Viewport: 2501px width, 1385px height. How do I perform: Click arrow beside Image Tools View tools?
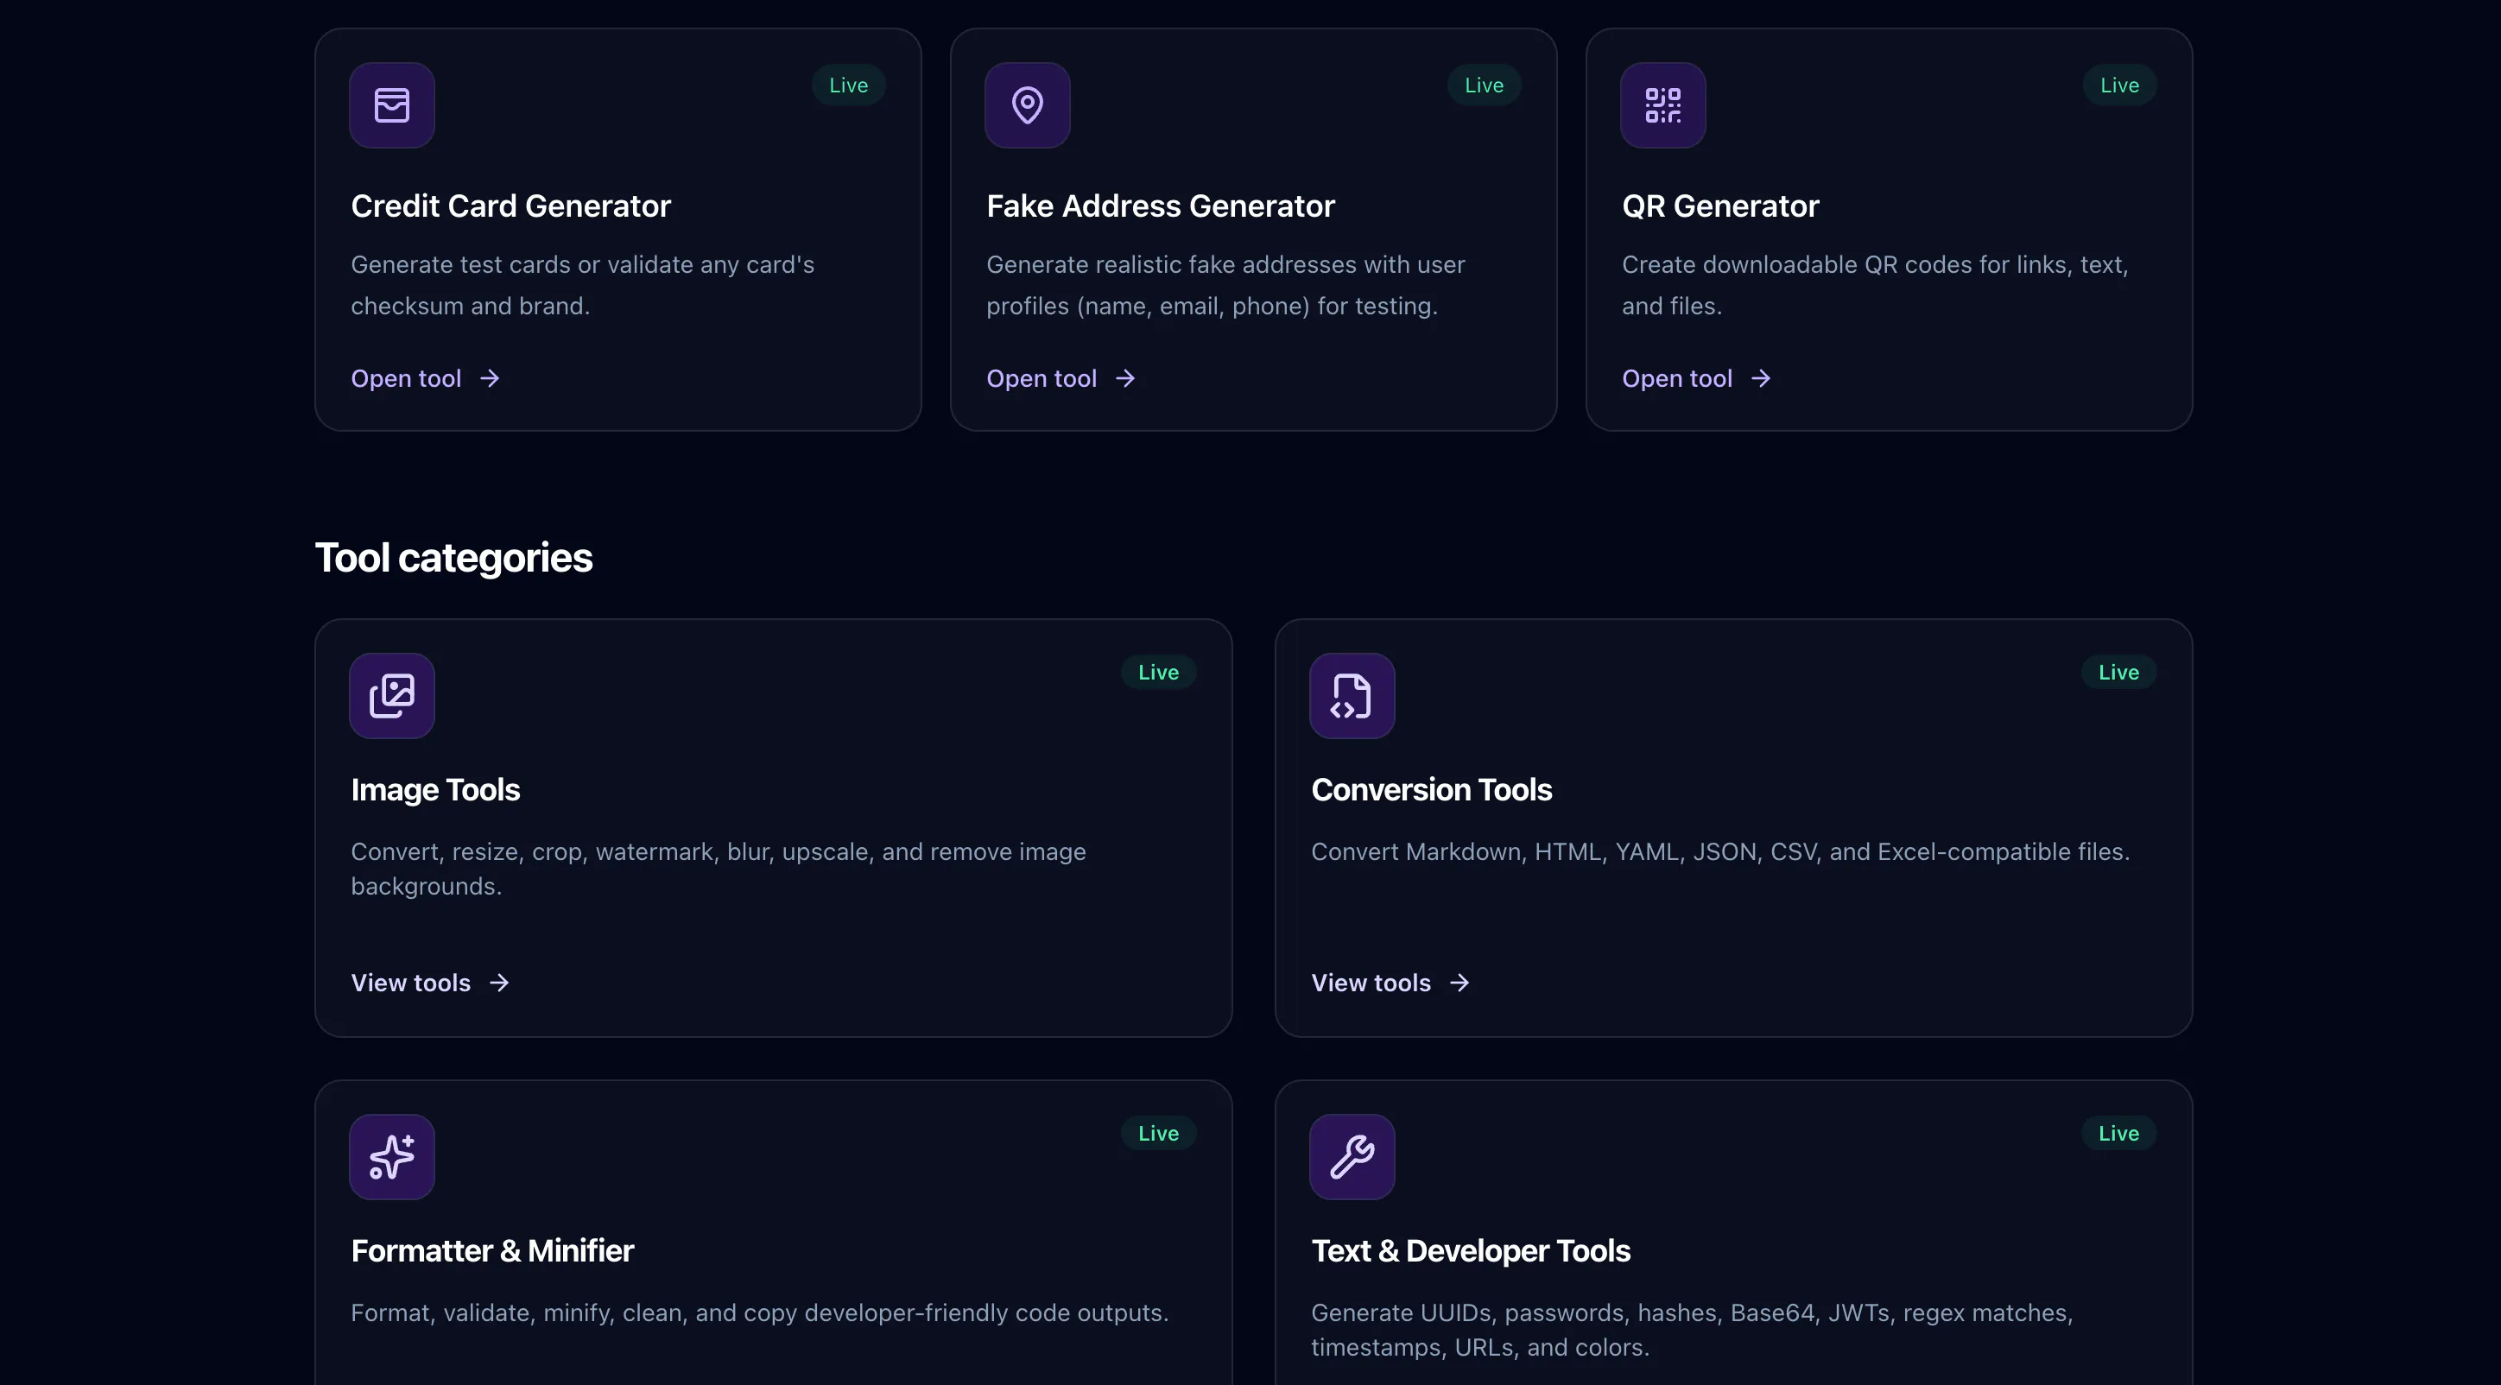coord(499,983)
